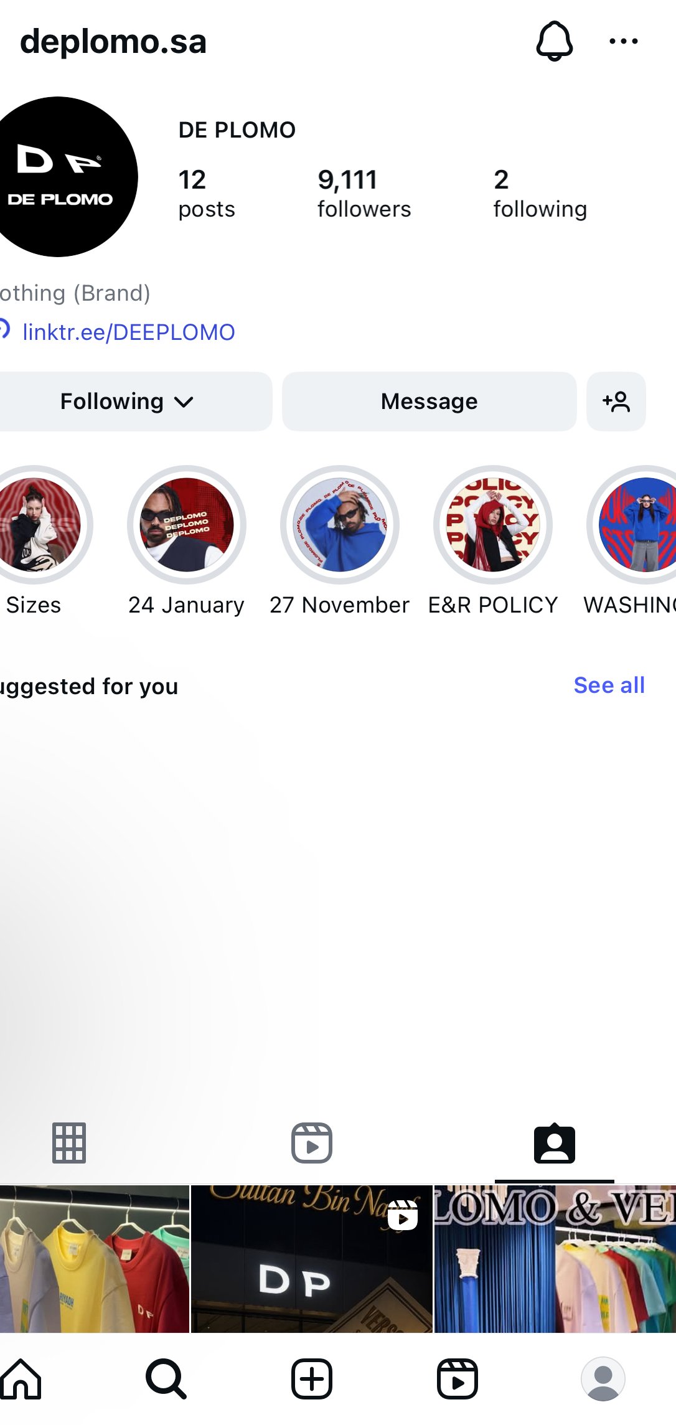Image resolution: width=676 pixels, height=1425 pixels.
Task: Switch to the Reels profile tab
Action: coord(311,1143)
